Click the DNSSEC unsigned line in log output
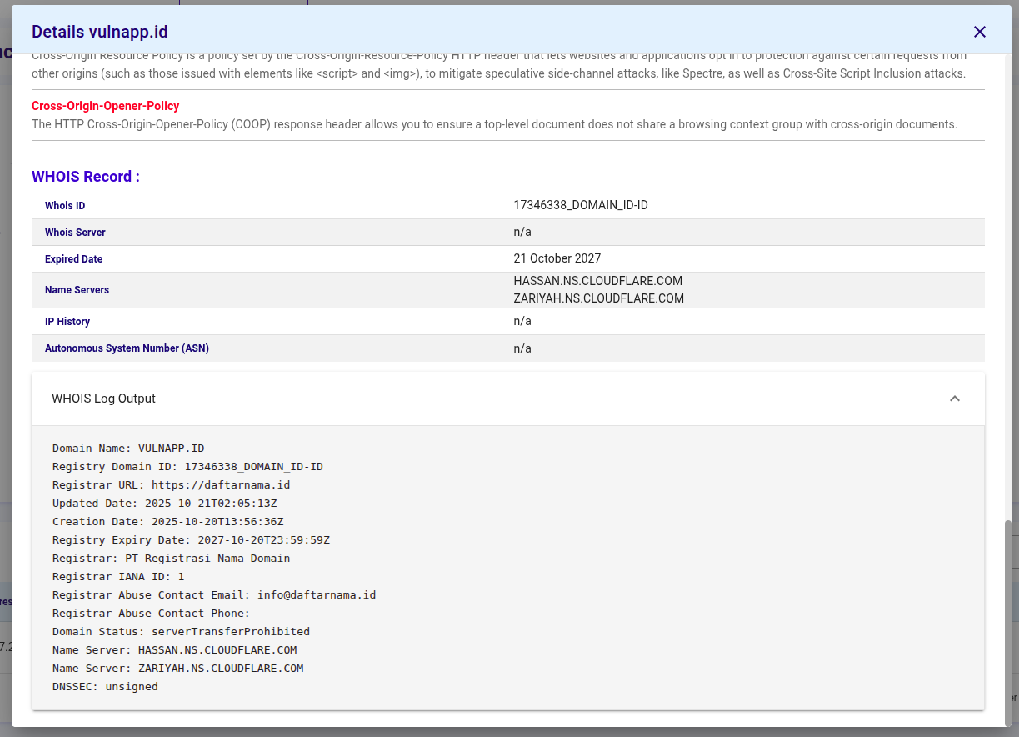Screen dimensions: 1019x737 click(x=106, y=686)
